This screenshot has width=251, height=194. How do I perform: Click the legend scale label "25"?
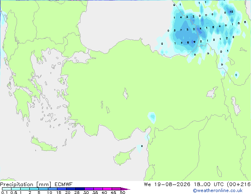(77, 192)
